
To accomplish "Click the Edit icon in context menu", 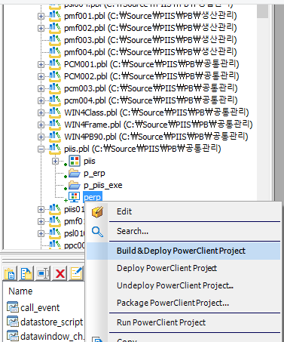I will (97, 211).
